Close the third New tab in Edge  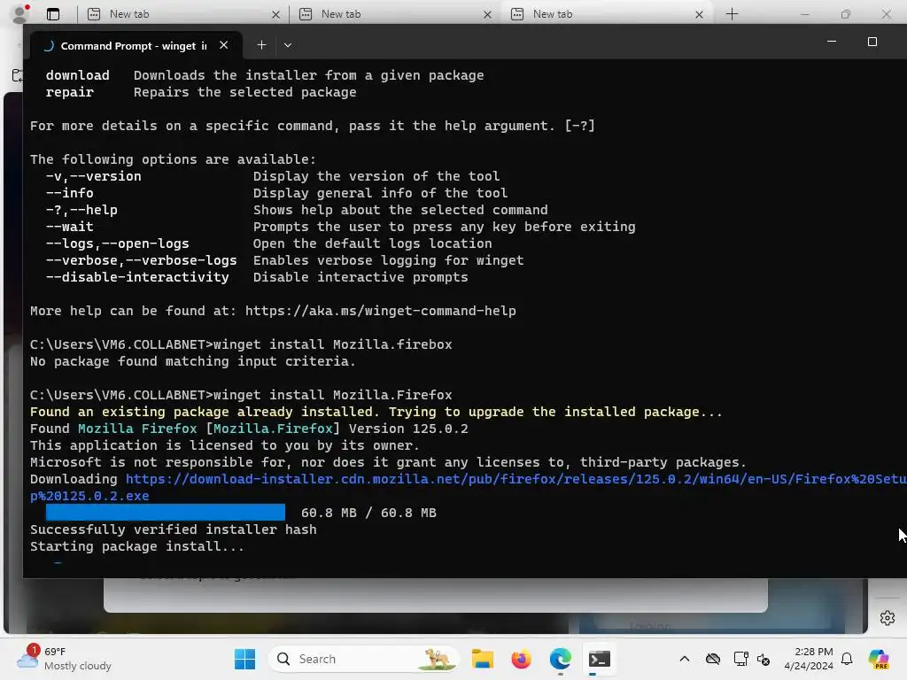(x=700, y=14)
